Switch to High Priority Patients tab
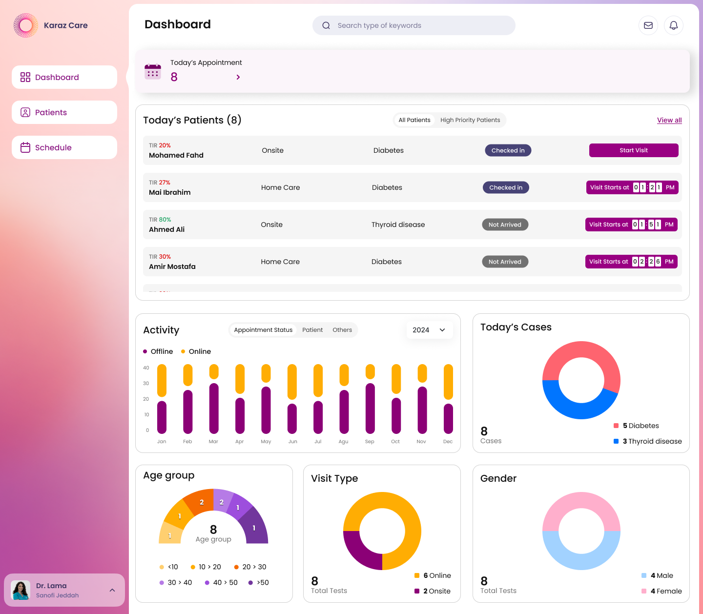This screenshot has height=614, width=703. [470, 120]
